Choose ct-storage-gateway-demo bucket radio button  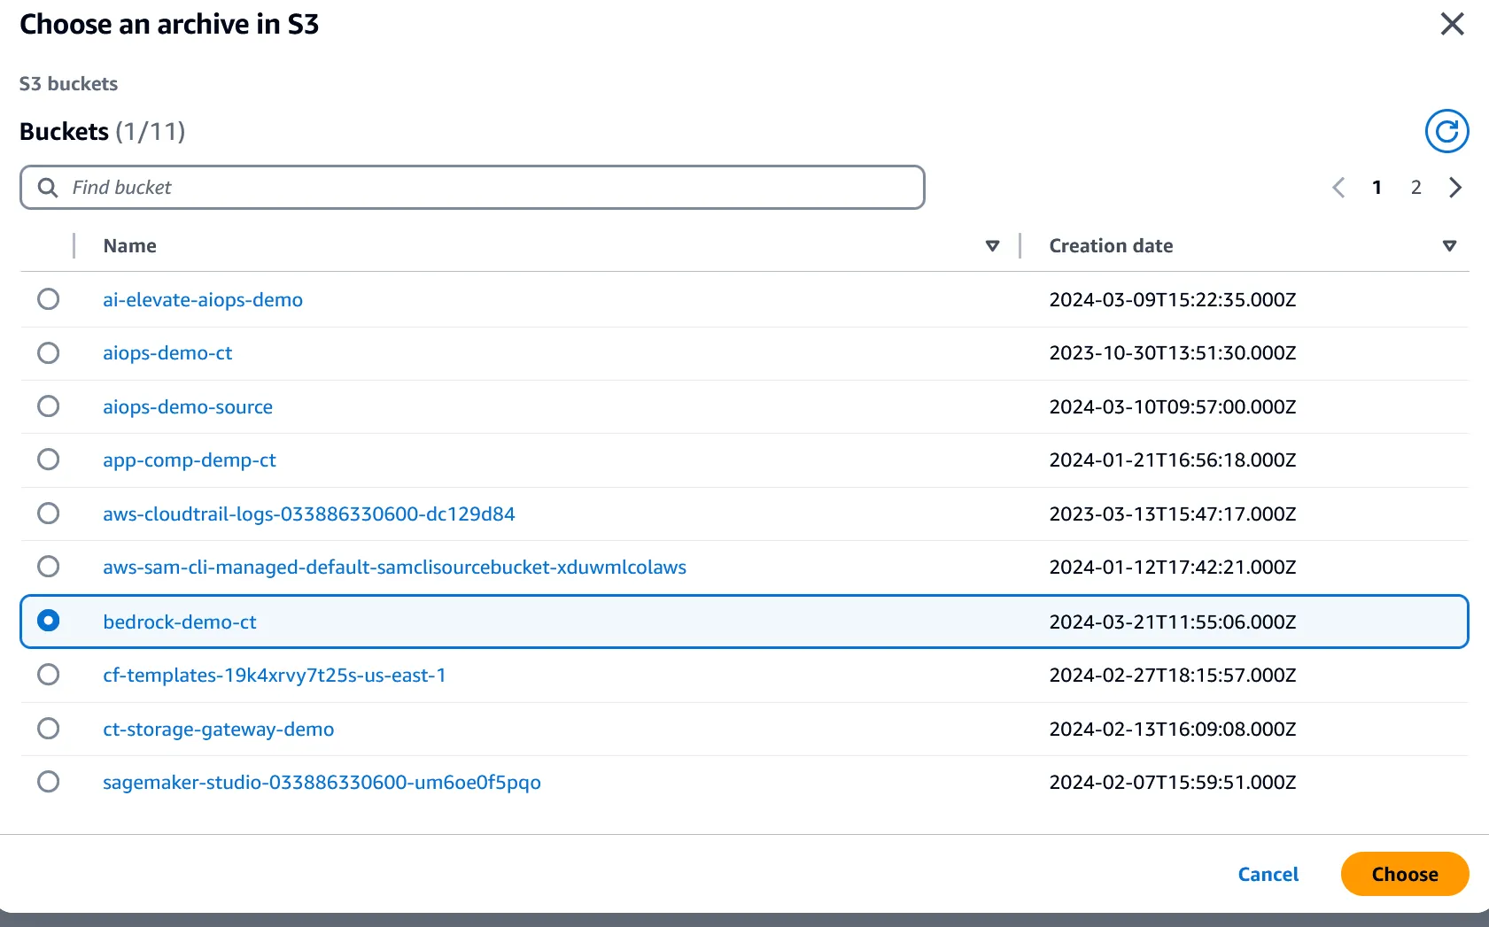click(49, 729)
